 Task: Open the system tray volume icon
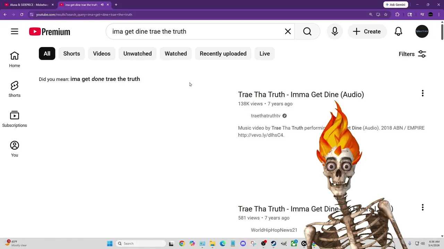pos(422,243)
